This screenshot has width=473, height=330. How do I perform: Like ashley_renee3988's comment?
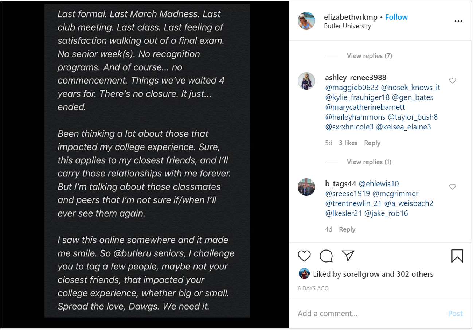[453, 81]
